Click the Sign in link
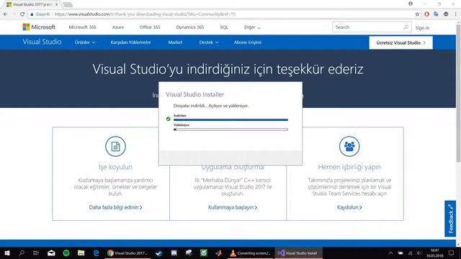461x259 pixels. coord(422,28)
